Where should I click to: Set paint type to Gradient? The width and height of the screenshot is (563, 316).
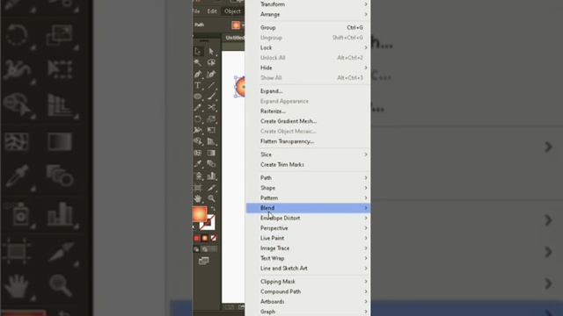point(205,238)
